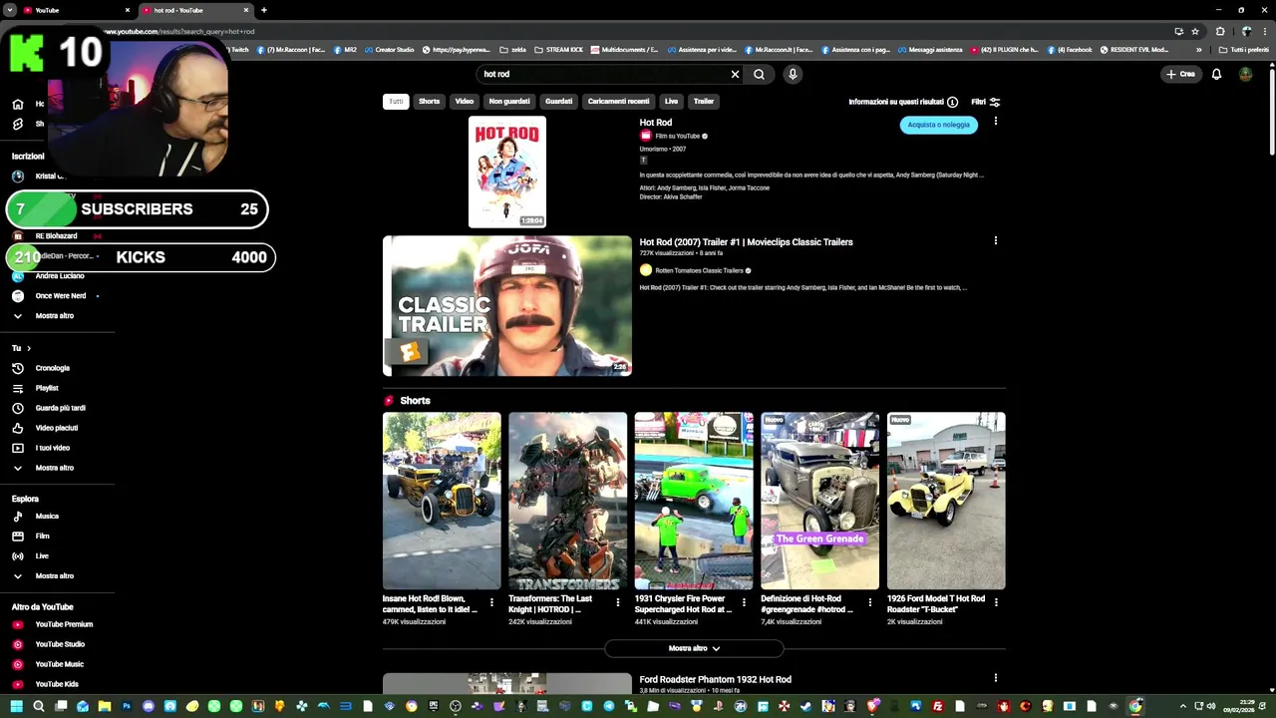The image size is (1276, 718).
Task: Play the Classic Trailer video thumbnail
Action: 507,305
